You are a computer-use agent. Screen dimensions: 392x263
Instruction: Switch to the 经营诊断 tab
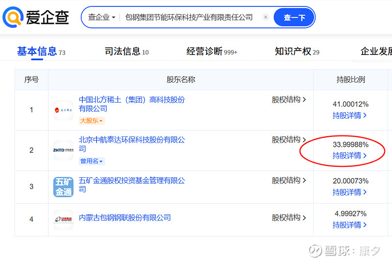pyautogui.click(x=212, y=52)
